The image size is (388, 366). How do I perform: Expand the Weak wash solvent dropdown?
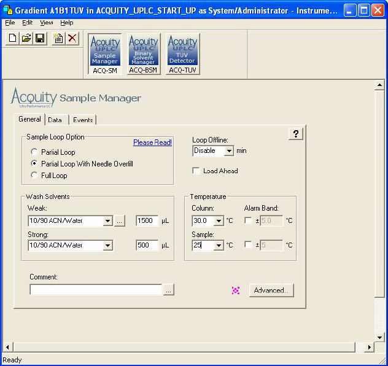point(107,220)
